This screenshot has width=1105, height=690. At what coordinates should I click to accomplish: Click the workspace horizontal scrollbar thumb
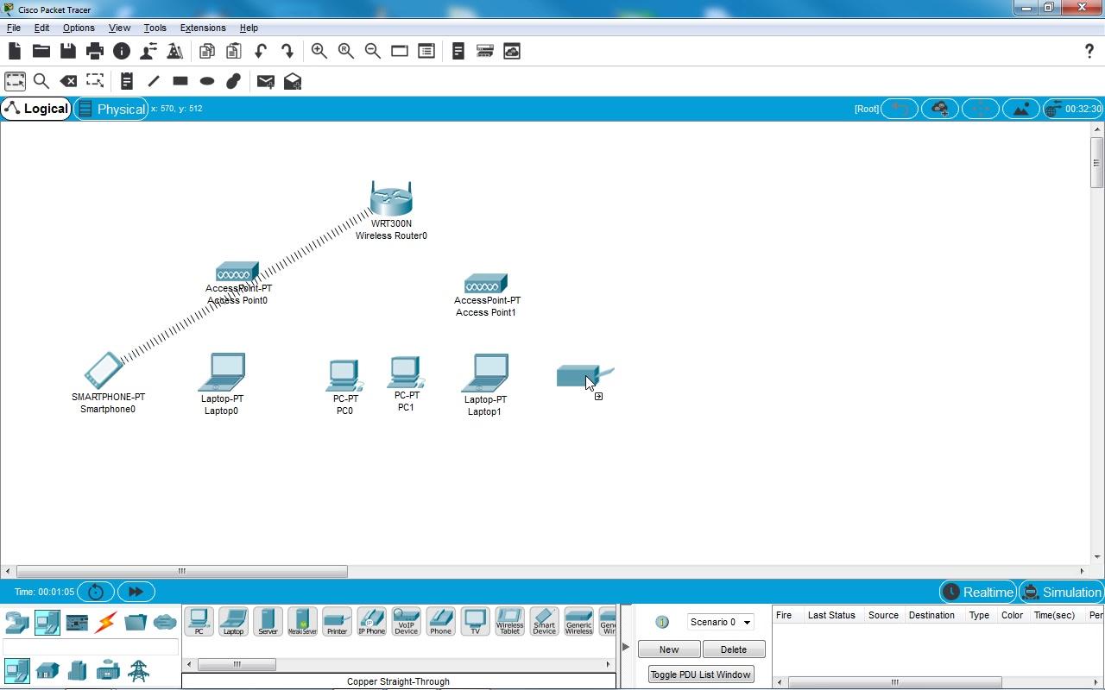click(x=181, y=571)
